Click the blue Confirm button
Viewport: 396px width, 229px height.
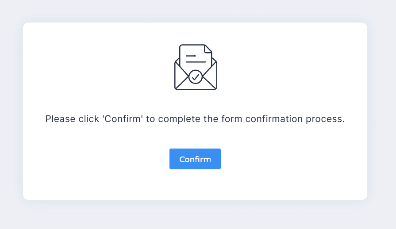pos(195,159)
